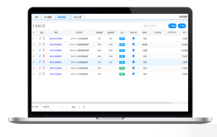
Task: Click the table's horizontal scrollbar
Action: click(x=102, y=103)
